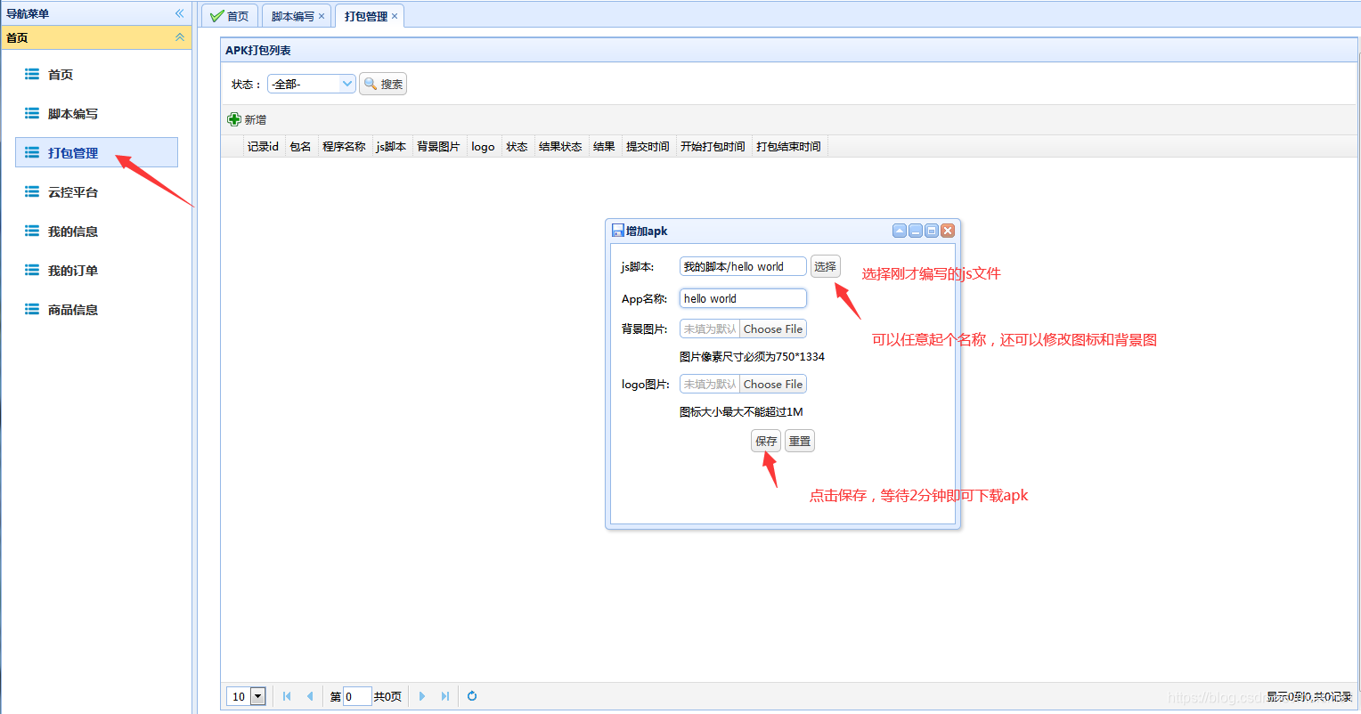Click 新增 to add a record
The height and width of the screenshot is (714, 1361).
tap(247, 119)
